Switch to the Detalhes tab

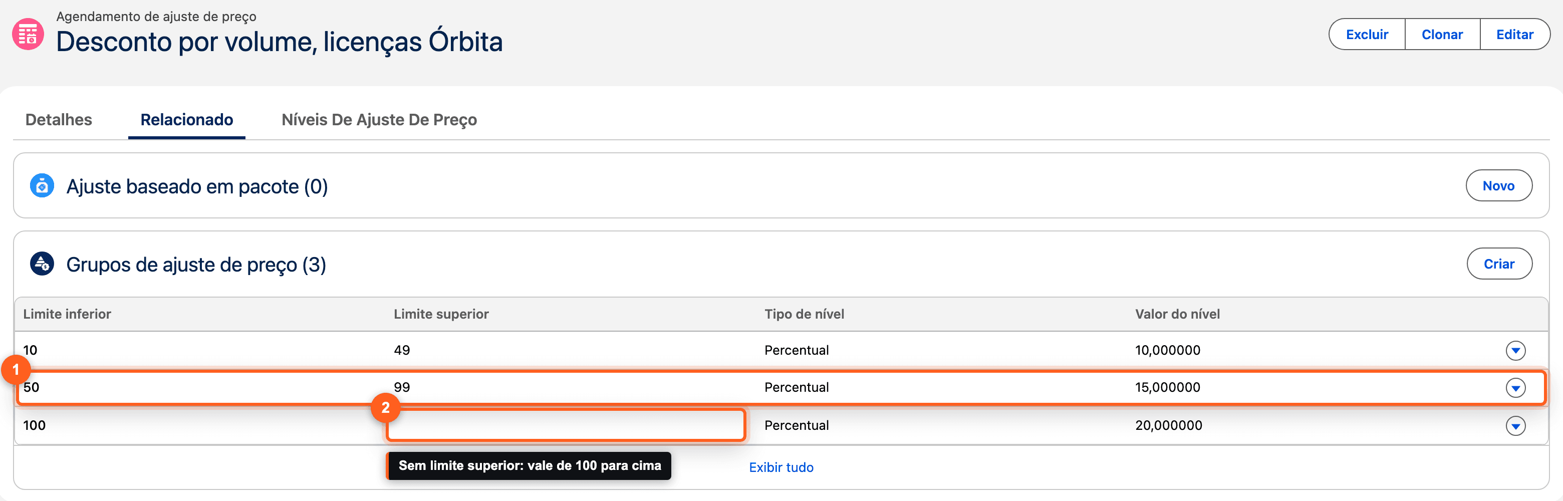pyautogui.click(x=59, y=119)
